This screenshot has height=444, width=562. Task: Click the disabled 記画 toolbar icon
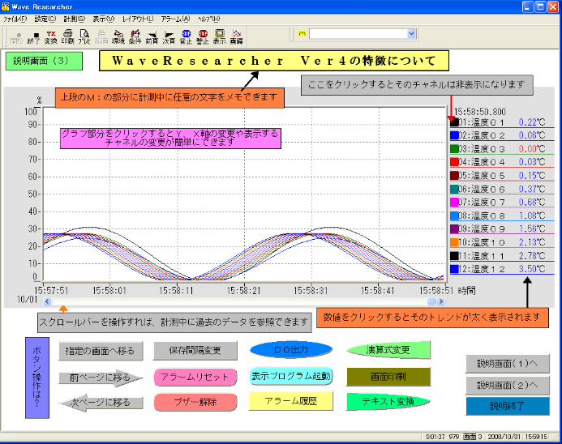click(101, 37)
